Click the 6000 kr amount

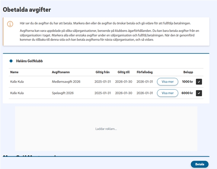click(x=187, y=93)
